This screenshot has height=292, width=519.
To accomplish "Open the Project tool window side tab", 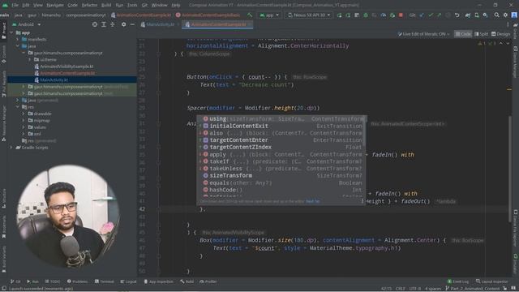I will point(3,31).
